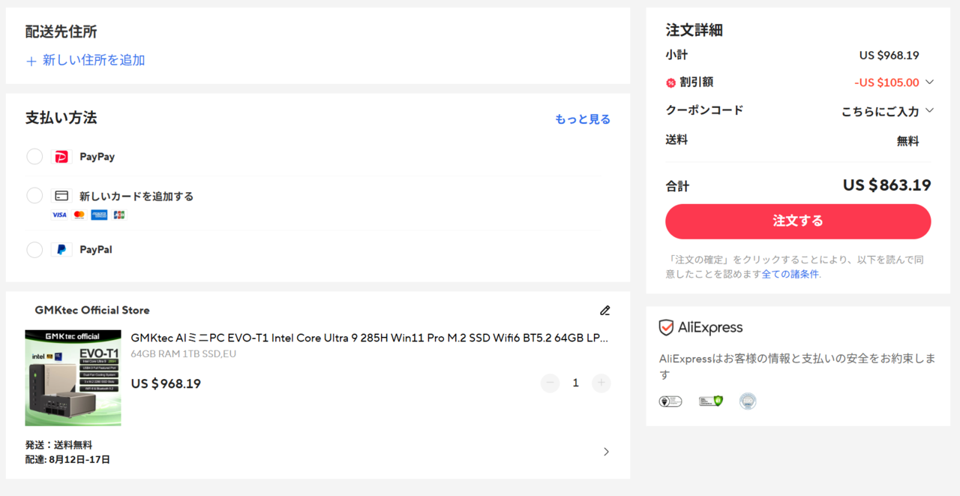This screenshot has height=496, width=960.
Task: Click the first security certification badge
Action: (670, 401)
